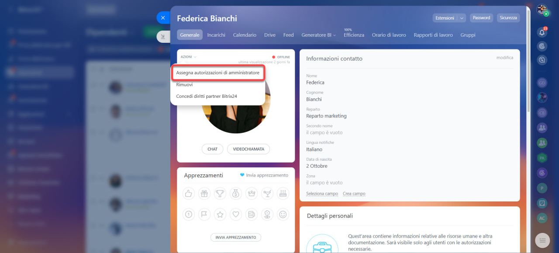Choose the flag appreciation icon

coord(204,214)
